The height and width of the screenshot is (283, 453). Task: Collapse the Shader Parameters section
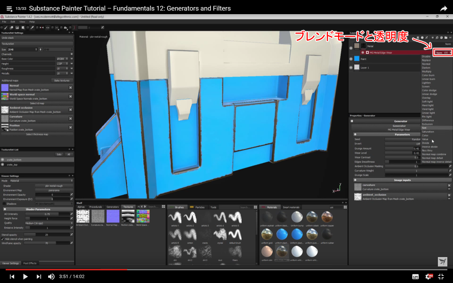(x=5, y=209)
